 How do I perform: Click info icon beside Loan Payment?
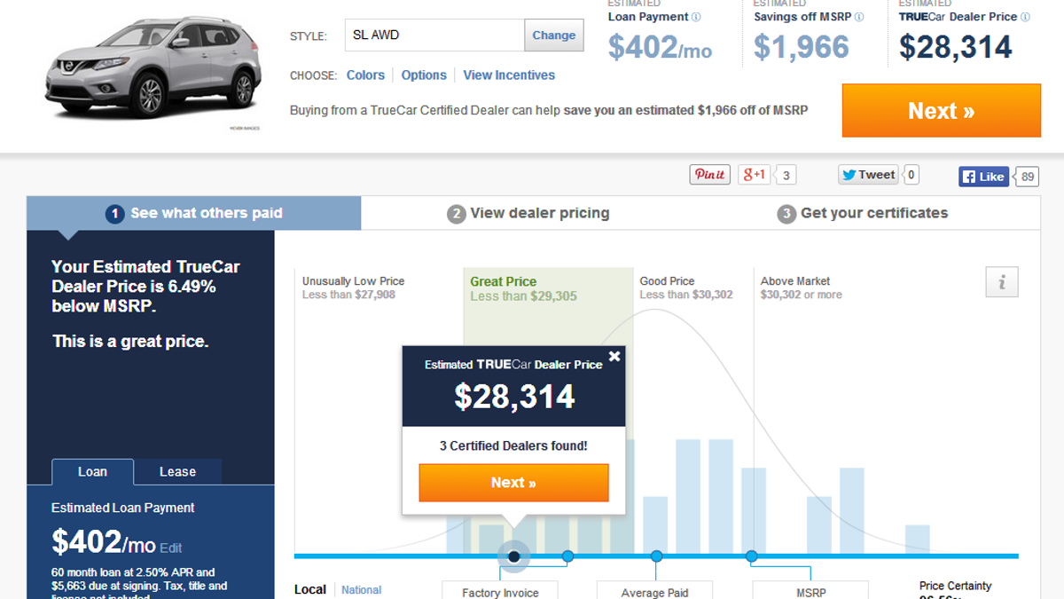696,17
